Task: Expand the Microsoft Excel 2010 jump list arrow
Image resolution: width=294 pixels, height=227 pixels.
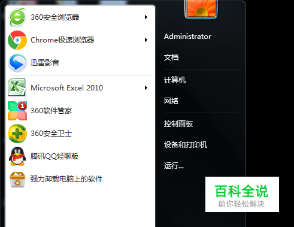Action: 146,87
